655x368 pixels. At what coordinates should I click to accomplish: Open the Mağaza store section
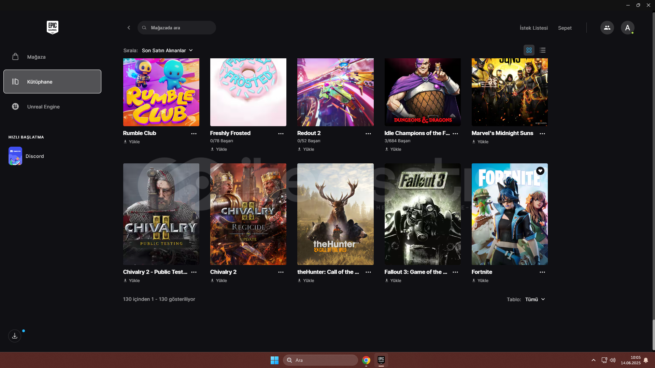(52, 57)
